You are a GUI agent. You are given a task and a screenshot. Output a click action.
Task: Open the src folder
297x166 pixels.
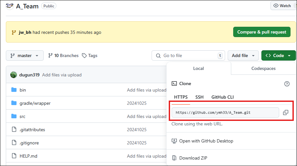(22, 116)
